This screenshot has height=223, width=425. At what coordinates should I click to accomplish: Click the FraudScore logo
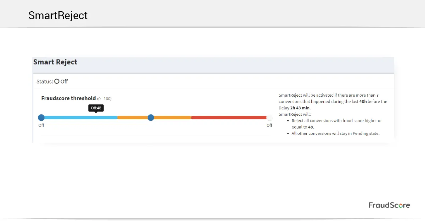click(389, 205)
